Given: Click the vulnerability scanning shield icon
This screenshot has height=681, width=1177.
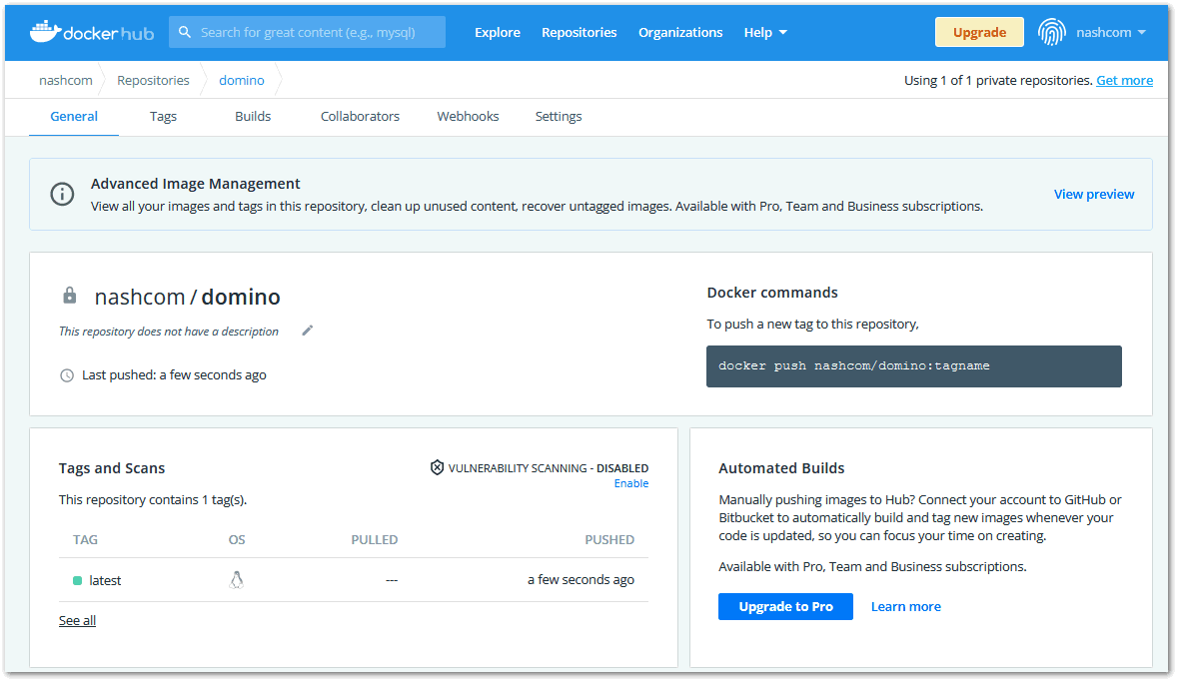Looking at the screenshot, I should coord(437,467).
